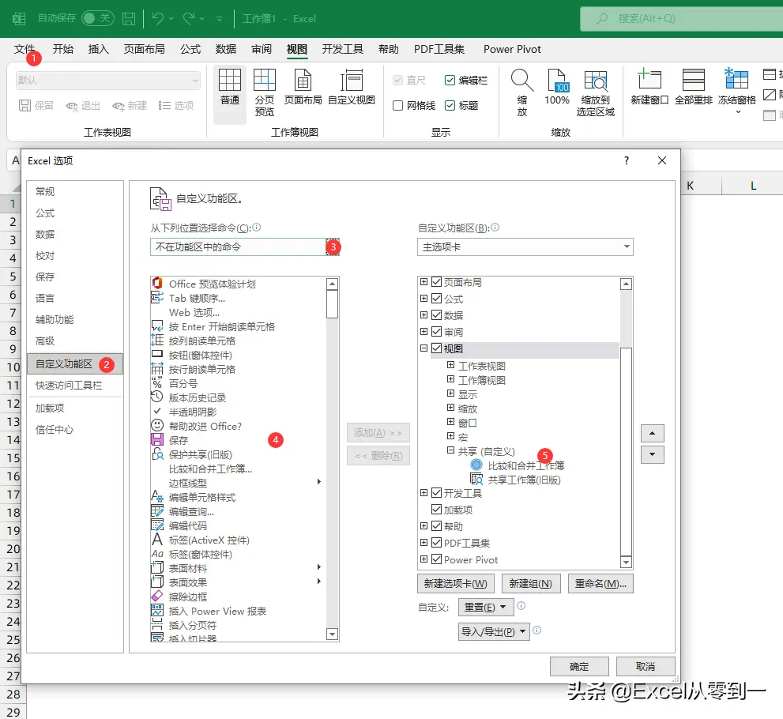Open the 自定义视图 (Custom Views) icon

coord(350,83)
